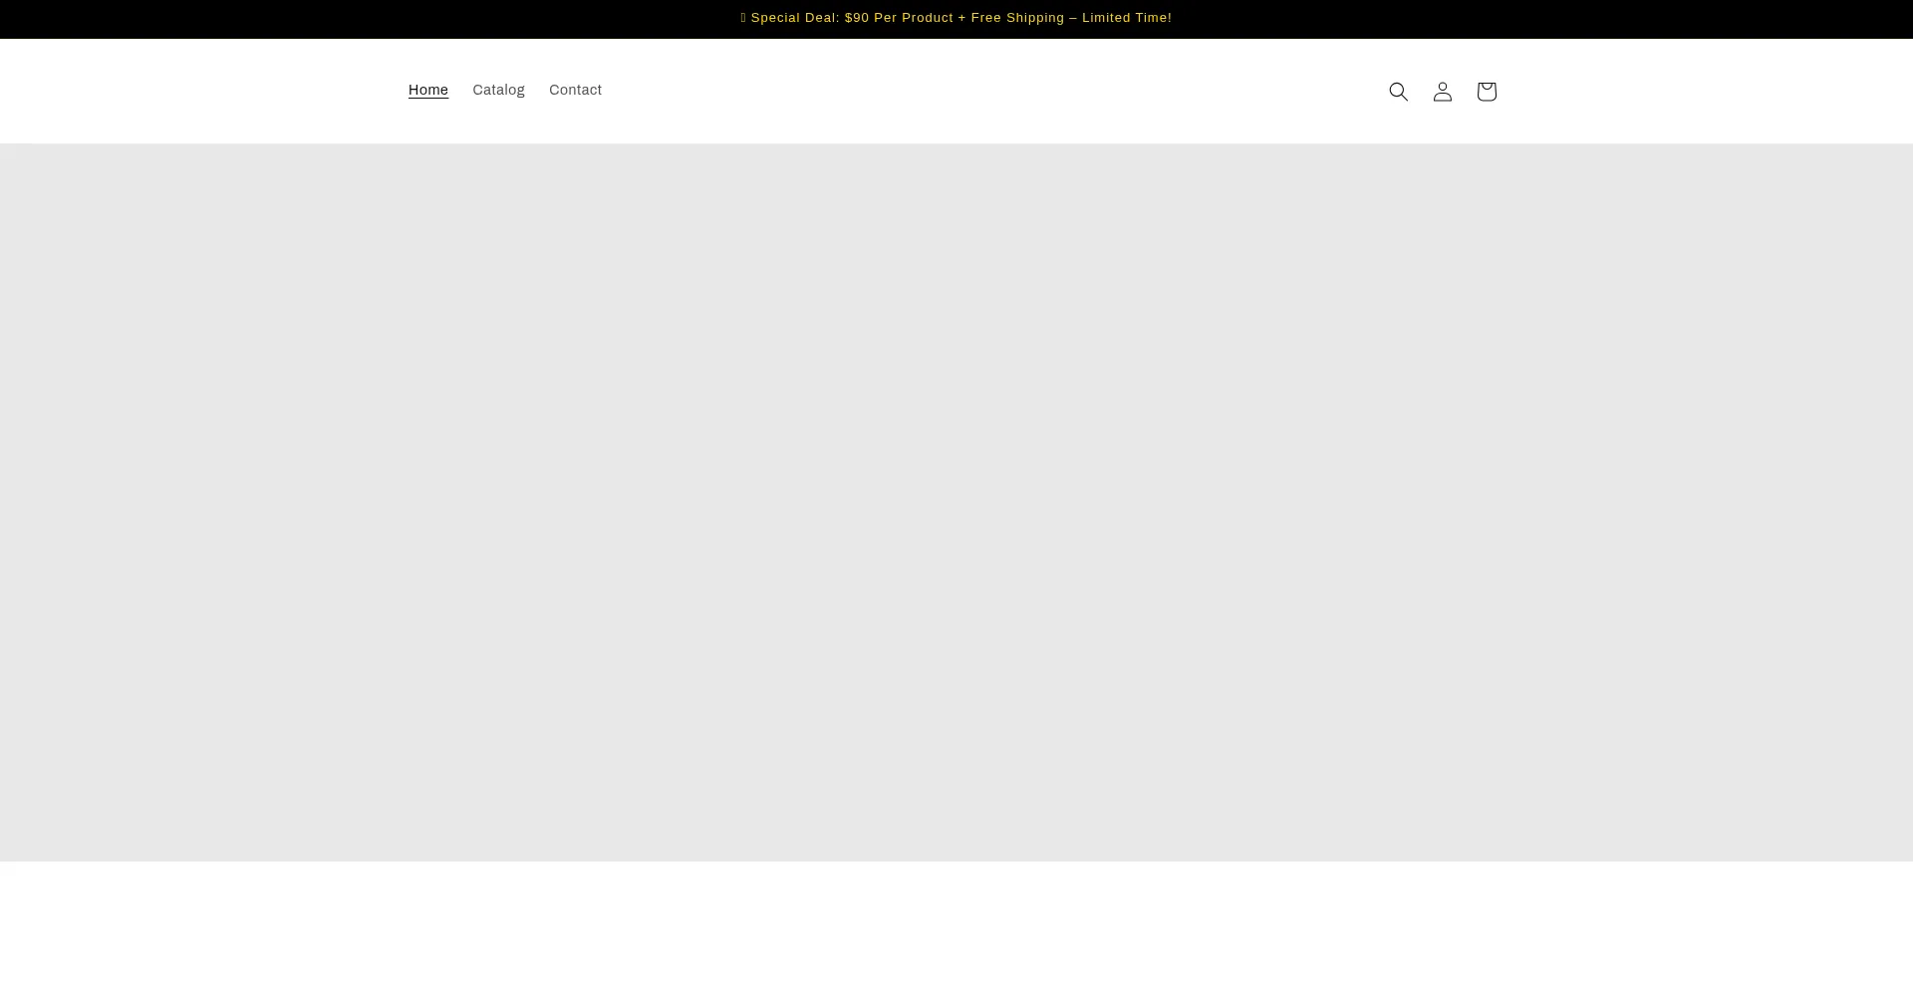Search the store using the magnifying glass
This screenshot has width=1913, height=989.
[x=1398, y=92]
